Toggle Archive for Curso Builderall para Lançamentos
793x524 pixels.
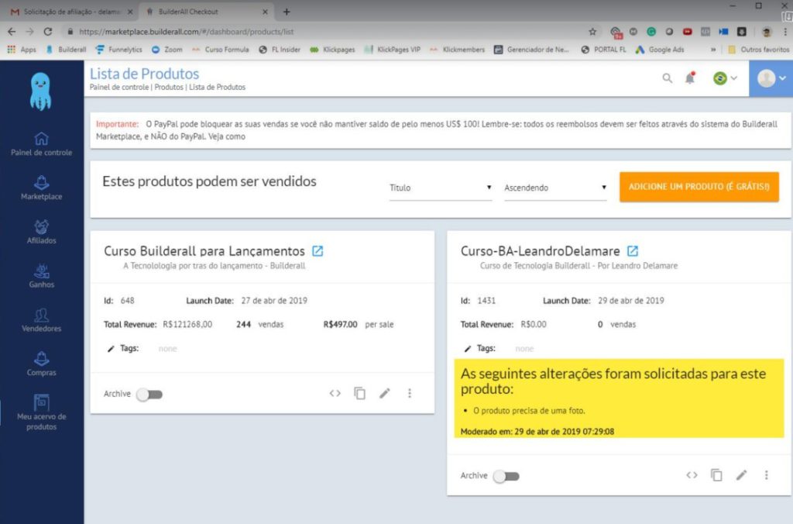point(149,395)
